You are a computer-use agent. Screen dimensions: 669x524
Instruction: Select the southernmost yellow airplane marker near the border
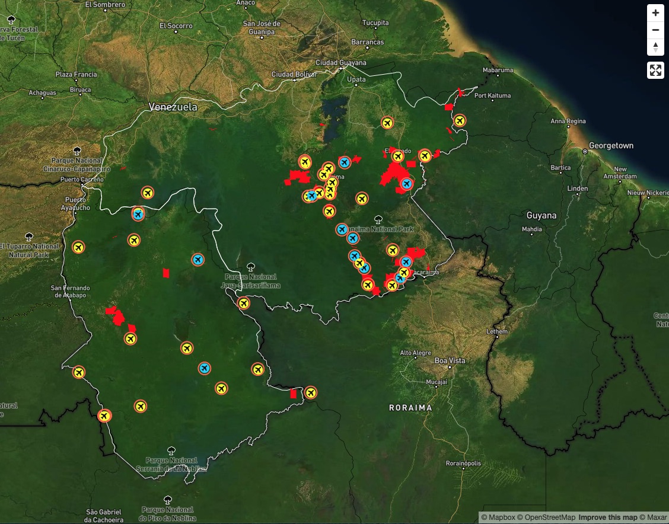coord(105,416)
